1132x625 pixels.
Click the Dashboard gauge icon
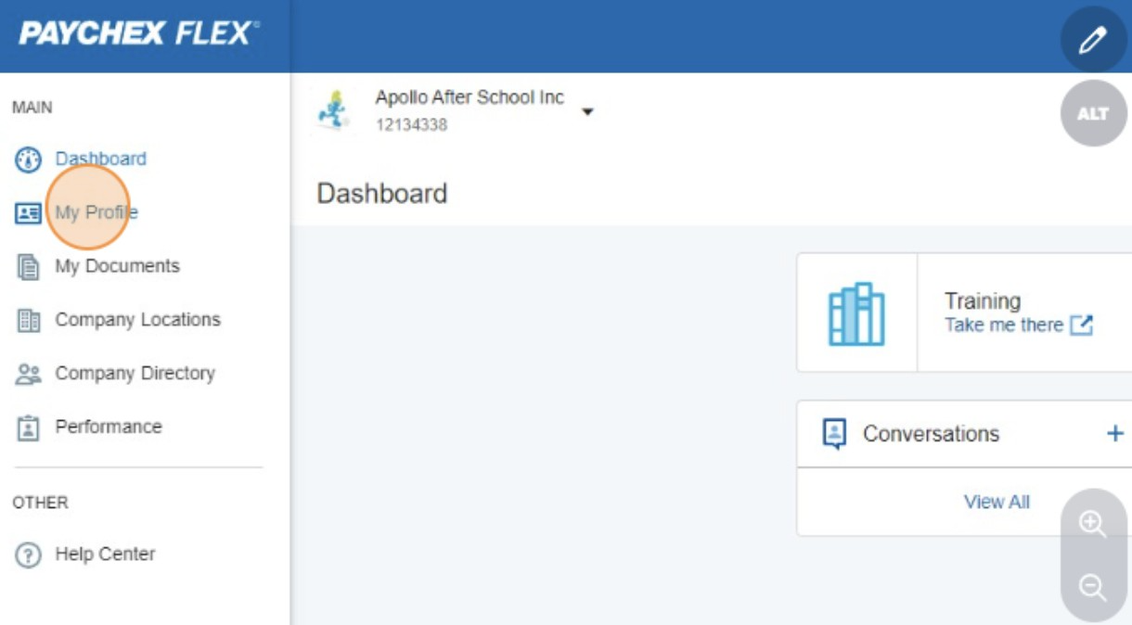pyautogui.click(x=28, y=159)
